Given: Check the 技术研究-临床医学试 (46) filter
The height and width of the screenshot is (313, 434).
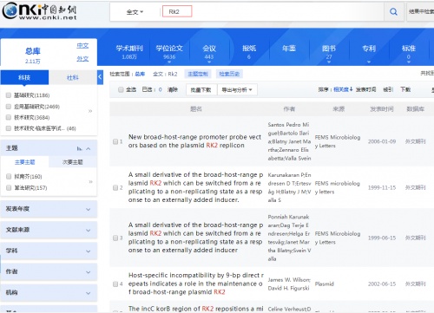Looking at the screenshot, I should coord(9,128).
